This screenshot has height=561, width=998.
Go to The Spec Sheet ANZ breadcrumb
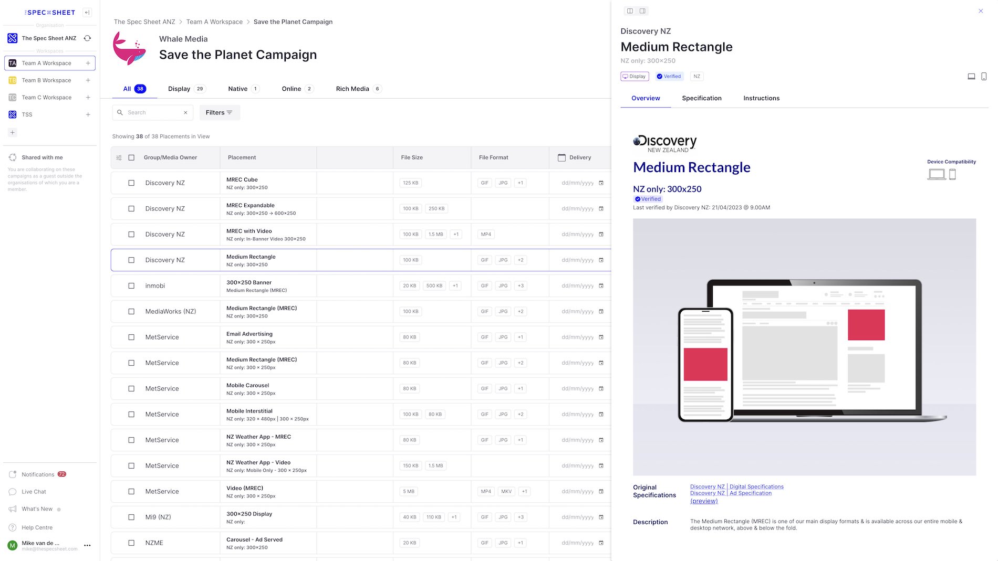(144, 22)
